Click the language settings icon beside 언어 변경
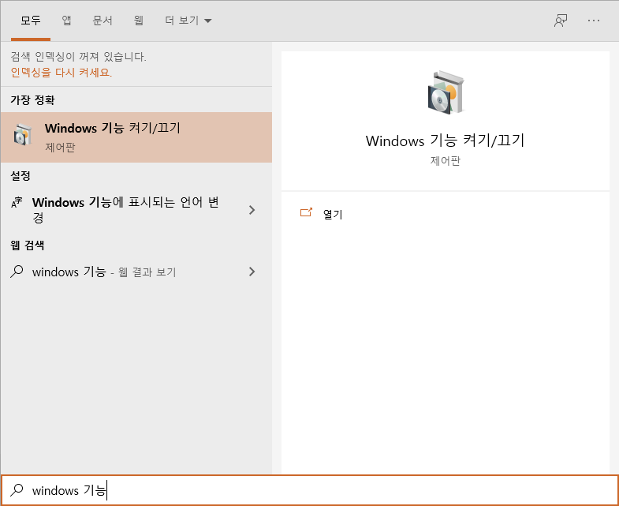Viewport: 619px width, 506px height. (17, 202)
